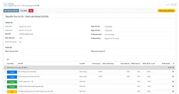This screenshot has height=94, width=179.
Task: Select the Cơ bản tag on the tin bài video row
Action: 12,77
